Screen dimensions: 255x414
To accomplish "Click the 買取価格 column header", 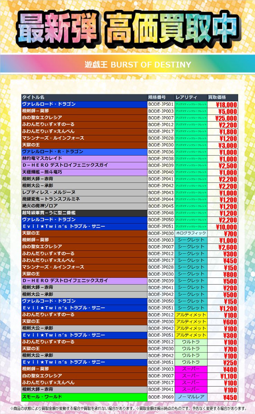I will (223, 97).
